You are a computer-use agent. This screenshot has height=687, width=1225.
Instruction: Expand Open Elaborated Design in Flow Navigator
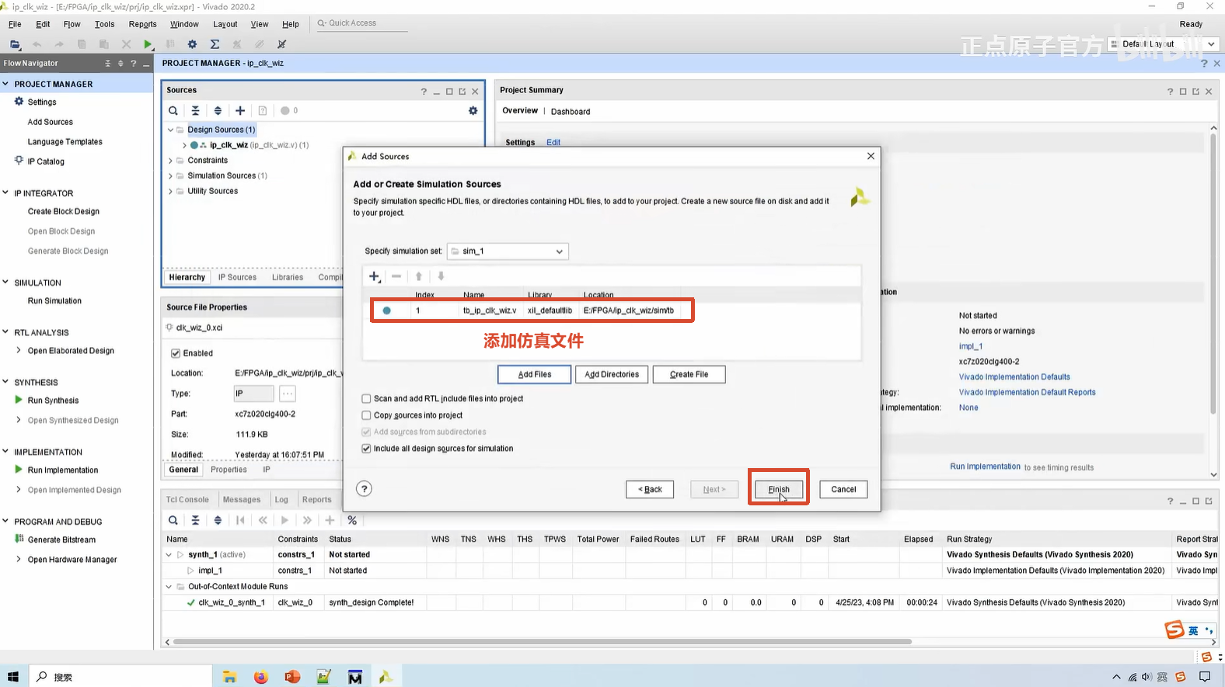[x=19, y=350]
